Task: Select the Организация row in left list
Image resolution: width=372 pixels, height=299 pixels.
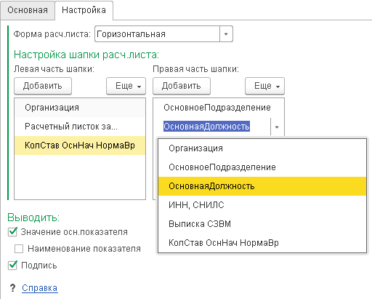Action: 80,108
